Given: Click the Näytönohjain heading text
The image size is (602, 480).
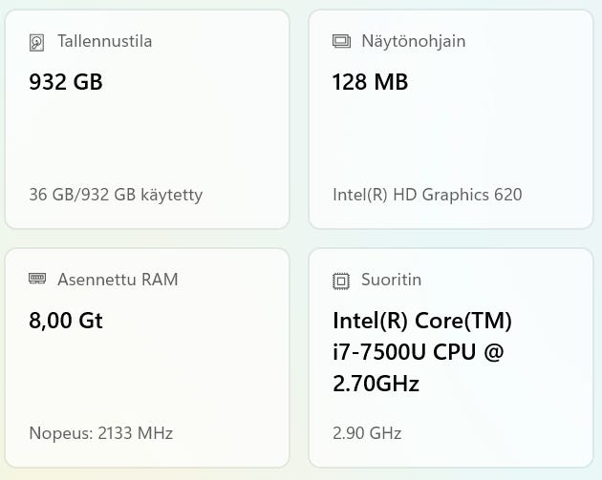Looking at the screenshot, I should pos(414,41).
